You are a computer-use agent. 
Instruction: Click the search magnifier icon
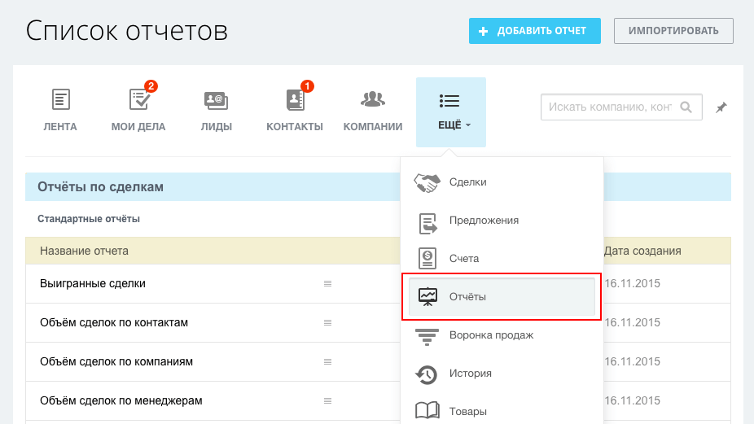pyautogui.click(x=686, y=107)
